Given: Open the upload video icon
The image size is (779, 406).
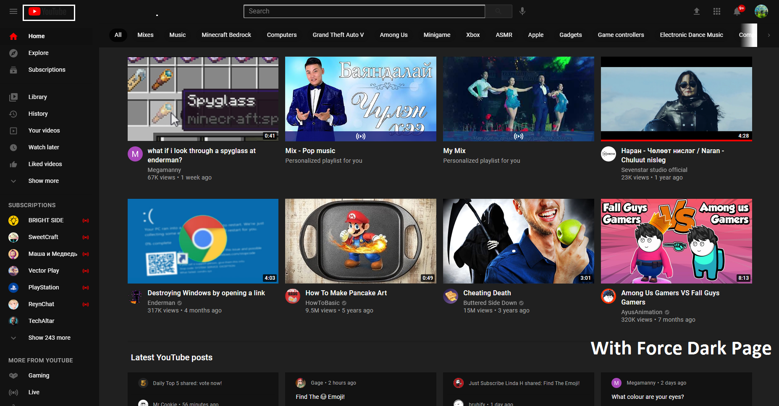Looking at the screenshot, I should (x=696, y=11).
